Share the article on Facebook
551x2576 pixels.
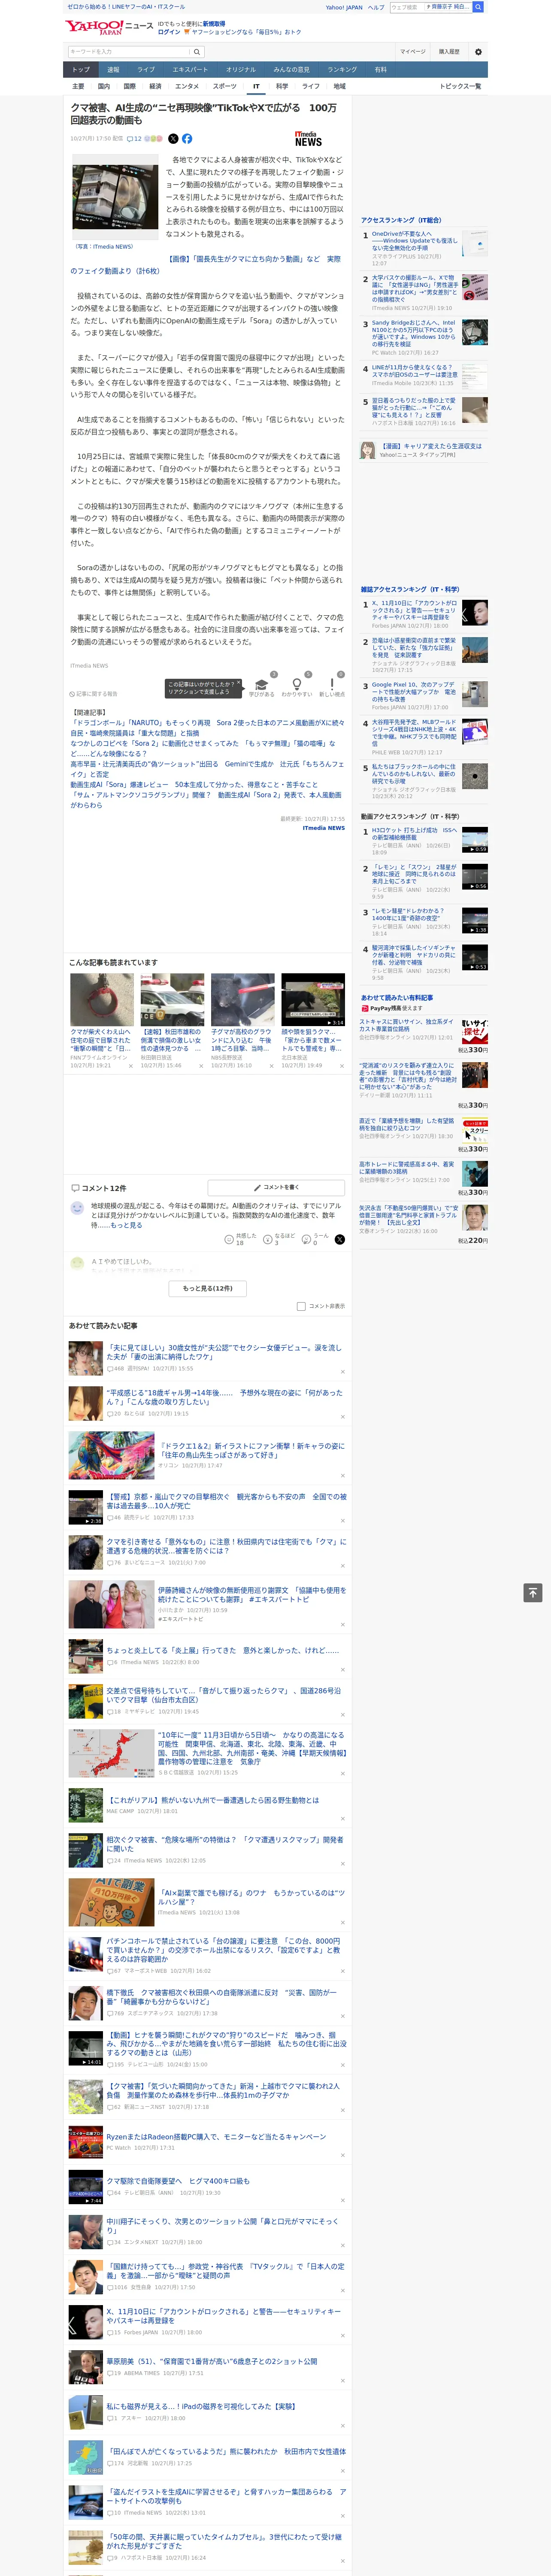point(187,139)
